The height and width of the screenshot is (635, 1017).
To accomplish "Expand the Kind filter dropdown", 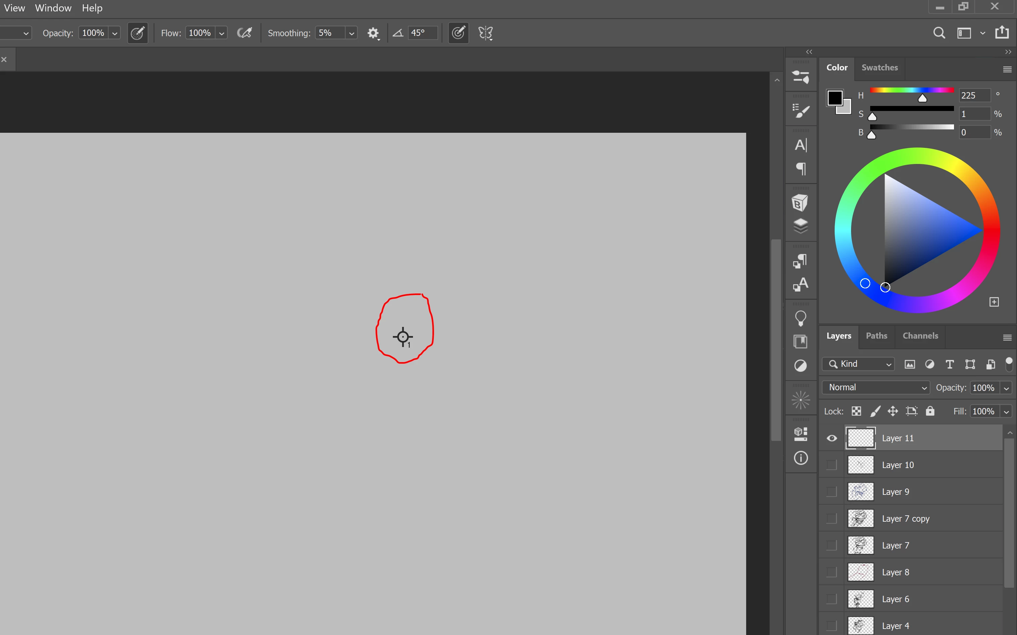I will click(x=859, y=364).
